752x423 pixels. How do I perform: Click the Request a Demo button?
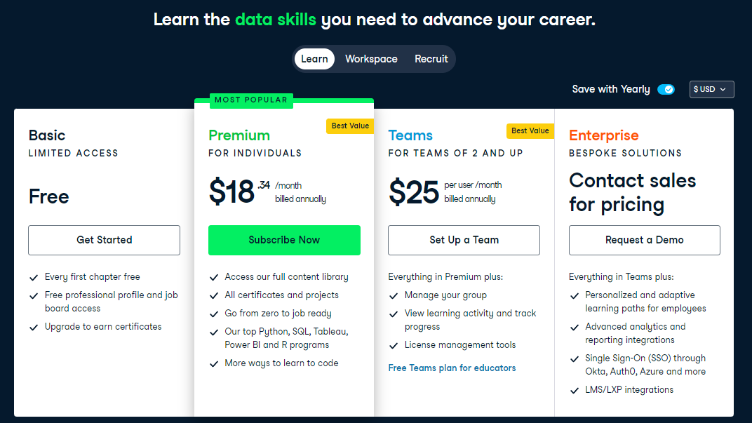[644, 240]
